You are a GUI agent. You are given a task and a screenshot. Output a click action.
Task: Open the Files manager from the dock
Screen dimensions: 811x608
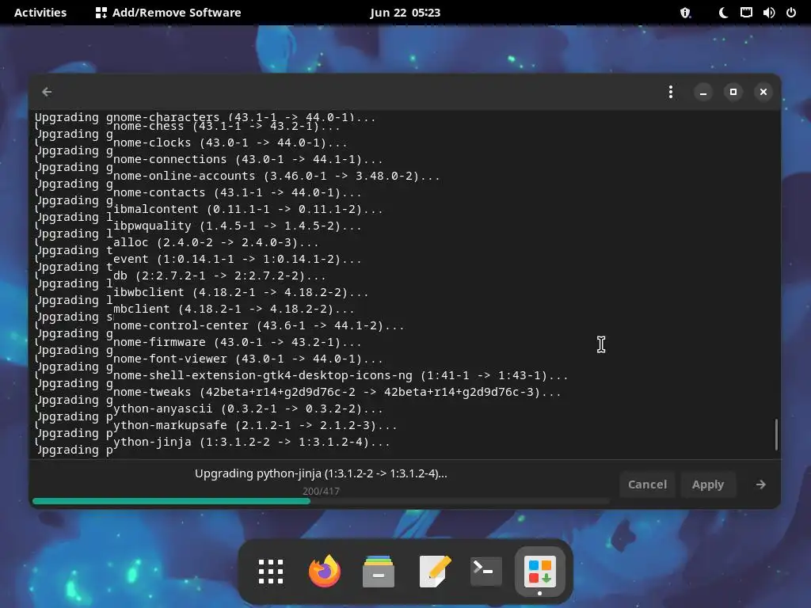[x=378, y=572]
